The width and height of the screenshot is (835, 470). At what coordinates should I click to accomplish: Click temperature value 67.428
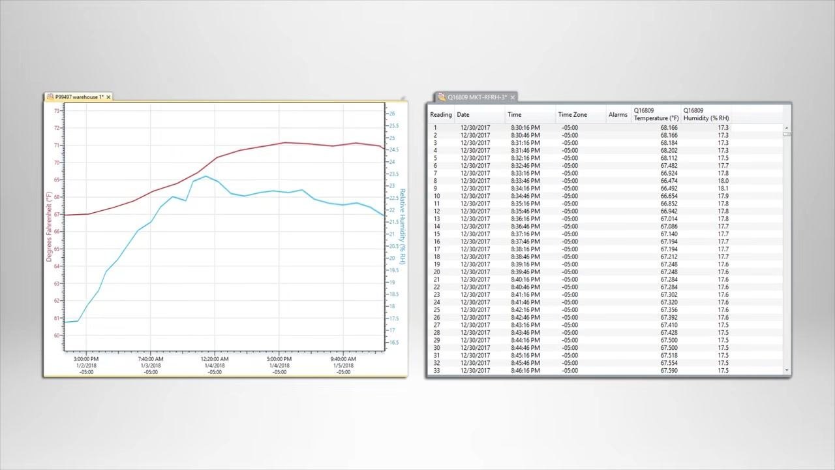coord(669,333)
